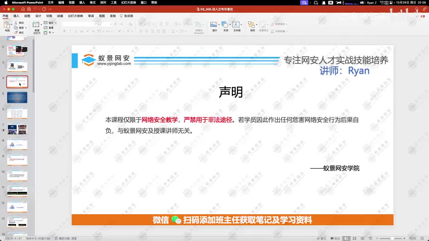Toggle Italic formatting
The width and height of the screenshot is (429, 241).
point(70,31)
